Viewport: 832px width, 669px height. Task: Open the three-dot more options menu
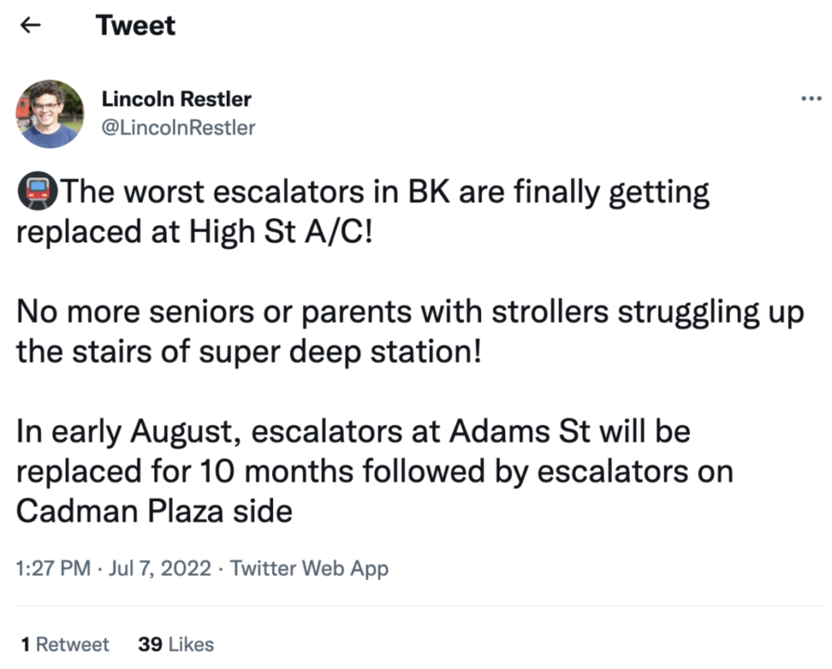tap(811, 99)
